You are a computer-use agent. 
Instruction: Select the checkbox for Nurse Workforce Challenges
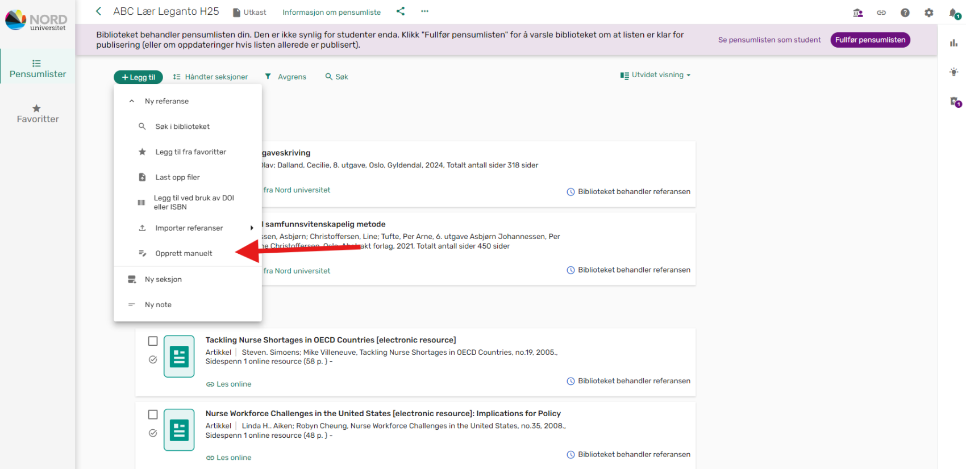(x=153, y=414)
